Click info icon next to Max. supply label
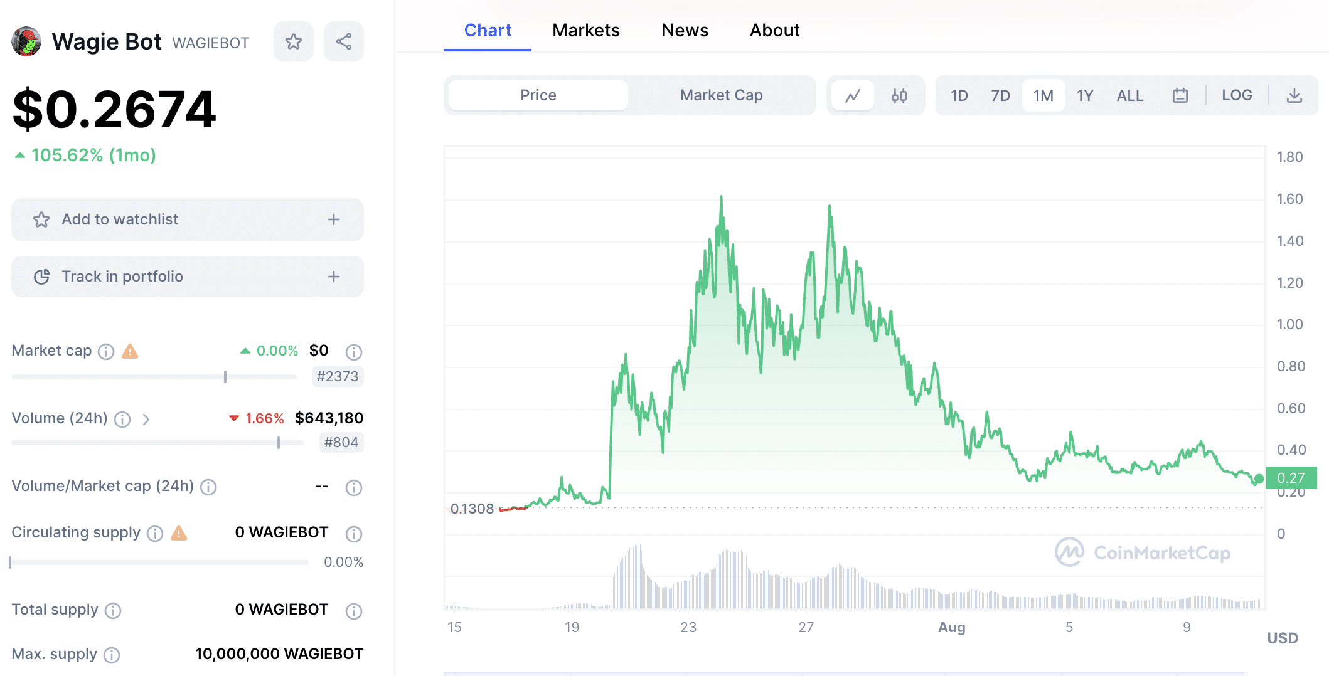 [x=112, y=655]
